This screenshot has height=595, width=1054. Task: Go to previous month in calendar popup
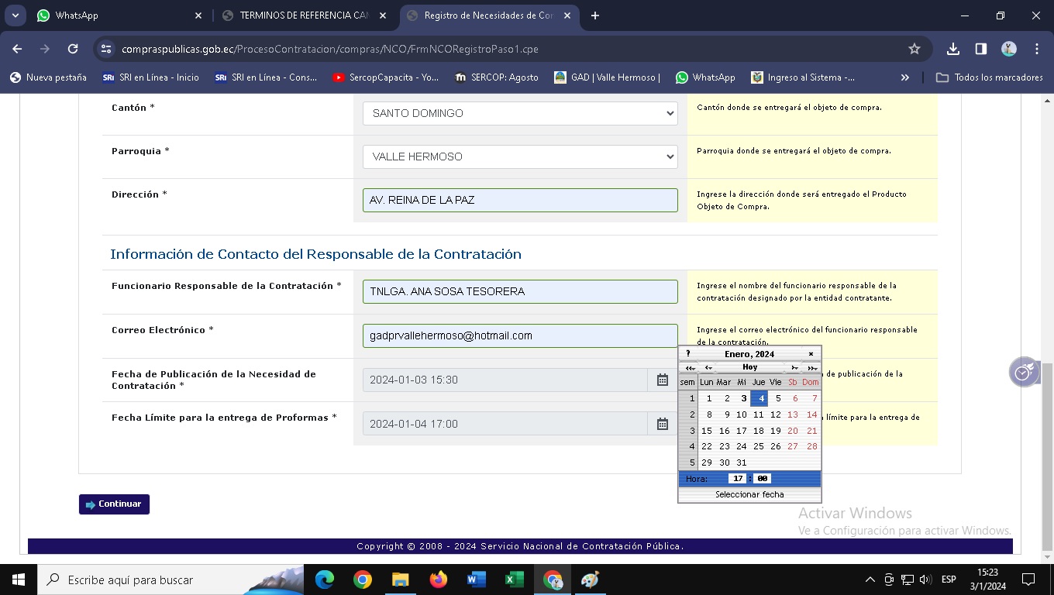point(708,368)
